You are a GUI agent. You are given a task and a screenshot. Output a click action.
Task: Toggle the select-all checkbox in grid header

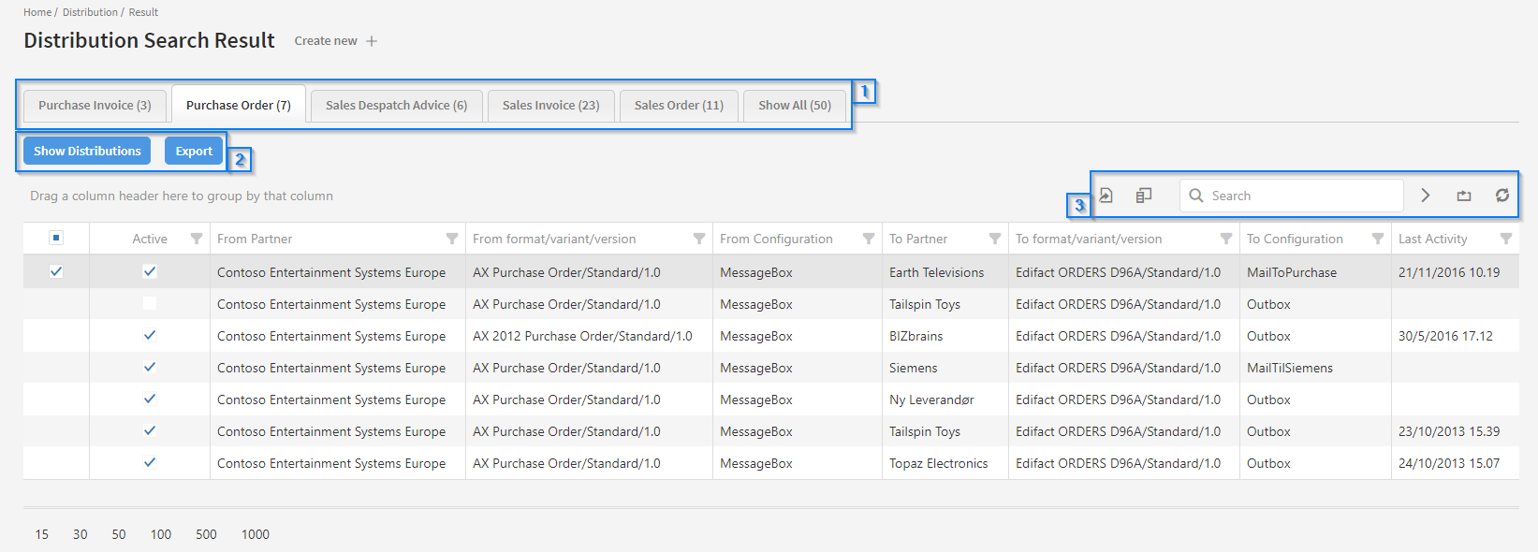pos(56,238)
